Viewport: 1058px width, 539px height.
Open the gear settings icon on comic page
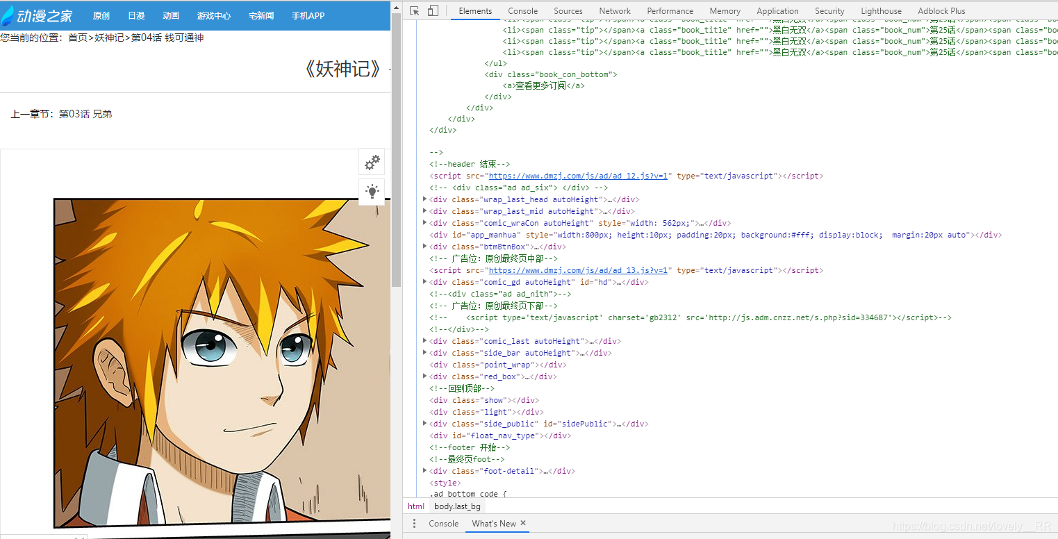coord(372,162)
